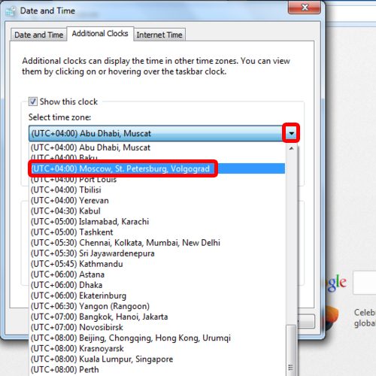Click the Abu Dhabi, Muscat combo box
Image resolution: width=376 pixels, height=376 pixels.
163,133
